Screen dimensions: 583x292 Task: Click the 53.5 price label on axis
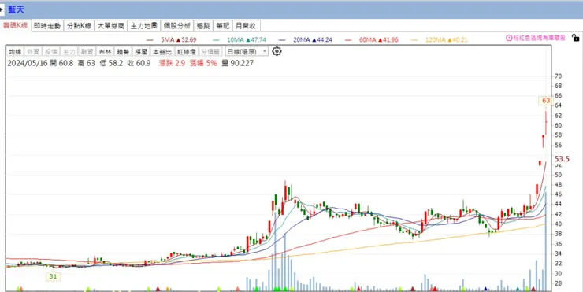coord(562,159)
